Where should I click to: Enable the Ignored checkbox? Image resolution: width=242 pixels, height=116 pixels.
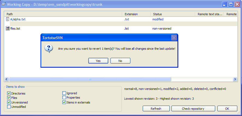[64, 93]
